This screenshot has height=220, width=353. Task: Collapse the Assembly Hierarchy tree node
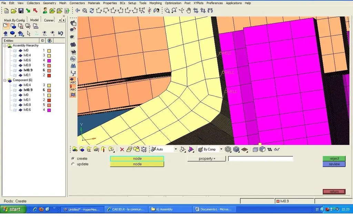tap(5, 46)
